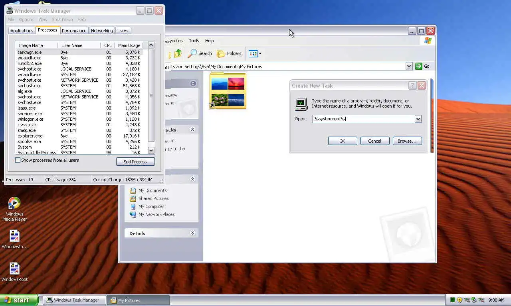This screenshot has height=306, width=511.
Task: Click the Browse... button
Action: 407,141
